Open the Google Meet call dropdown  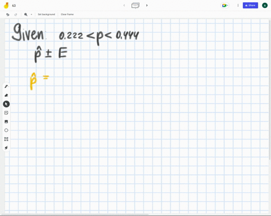click(x=225, y=6)
